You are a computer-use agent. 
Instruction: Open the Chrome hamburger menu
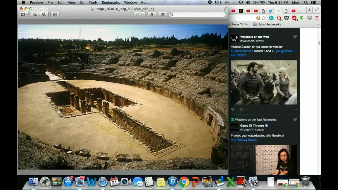click(317, 18)
